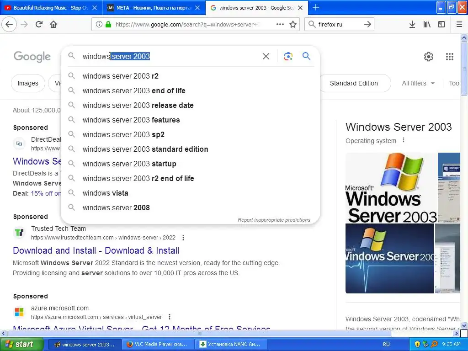Image resolution: width=468 pixels, height=351 pixels.
Task: Click the vertical page scrollbar thumb
Action: (464, 69)
